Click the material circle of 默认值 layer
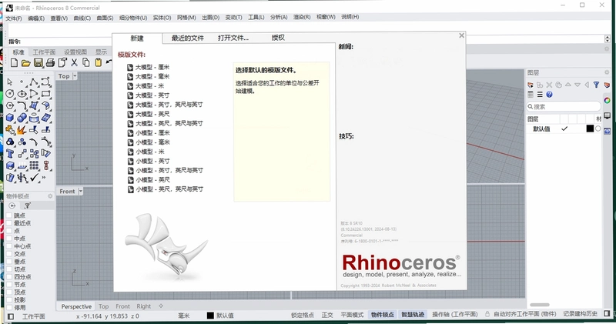 [x=598, y=129]
